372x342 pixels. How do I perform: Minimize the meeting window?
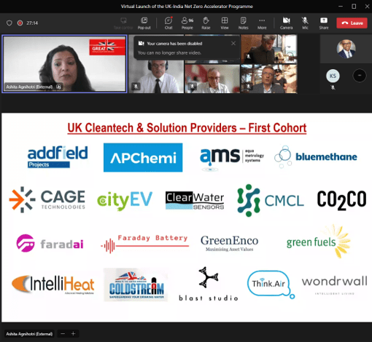[x=341, y=7]
